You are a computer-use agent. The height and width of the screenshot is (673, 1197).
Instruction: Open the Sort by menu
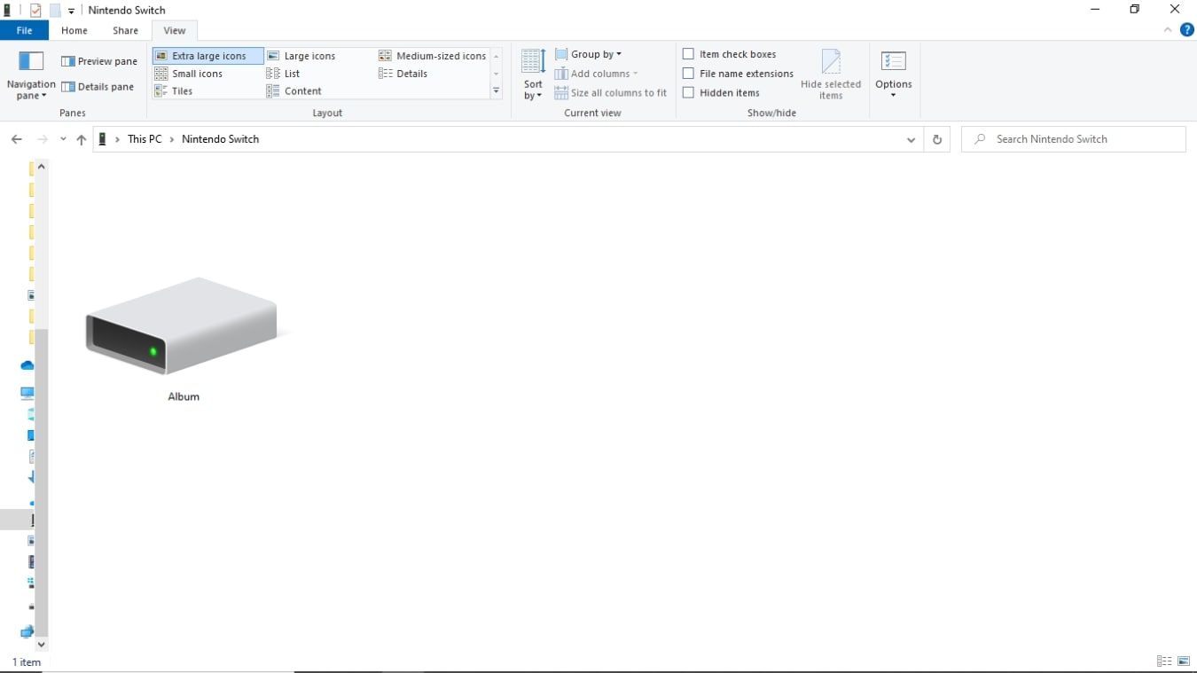(x=533, y=75)
